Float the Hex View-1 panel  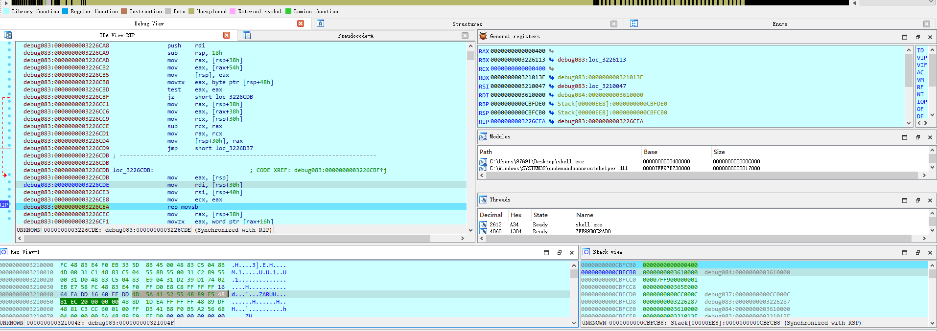coord(559,252)
